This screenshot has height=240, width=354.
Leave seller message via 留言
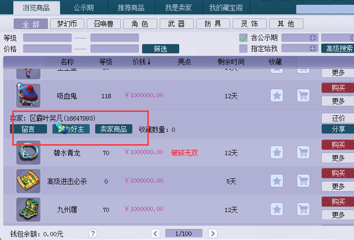point(28,129)
